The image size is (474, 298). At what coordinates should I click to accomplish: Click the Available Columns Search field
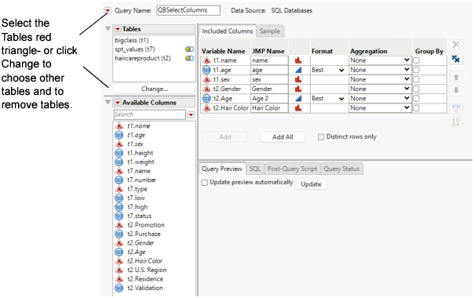point(150,114)
